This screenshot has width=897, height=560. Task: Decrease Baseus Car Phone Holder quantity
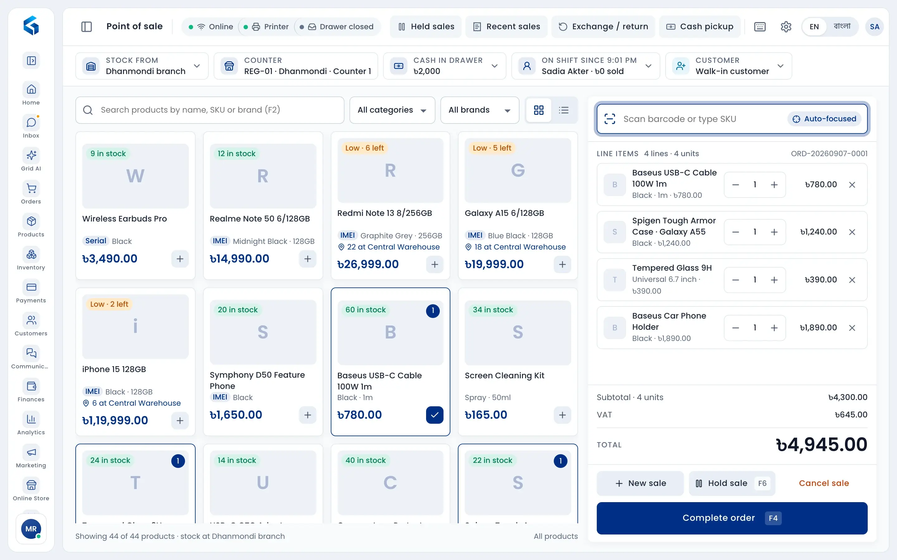coord(736,328)
